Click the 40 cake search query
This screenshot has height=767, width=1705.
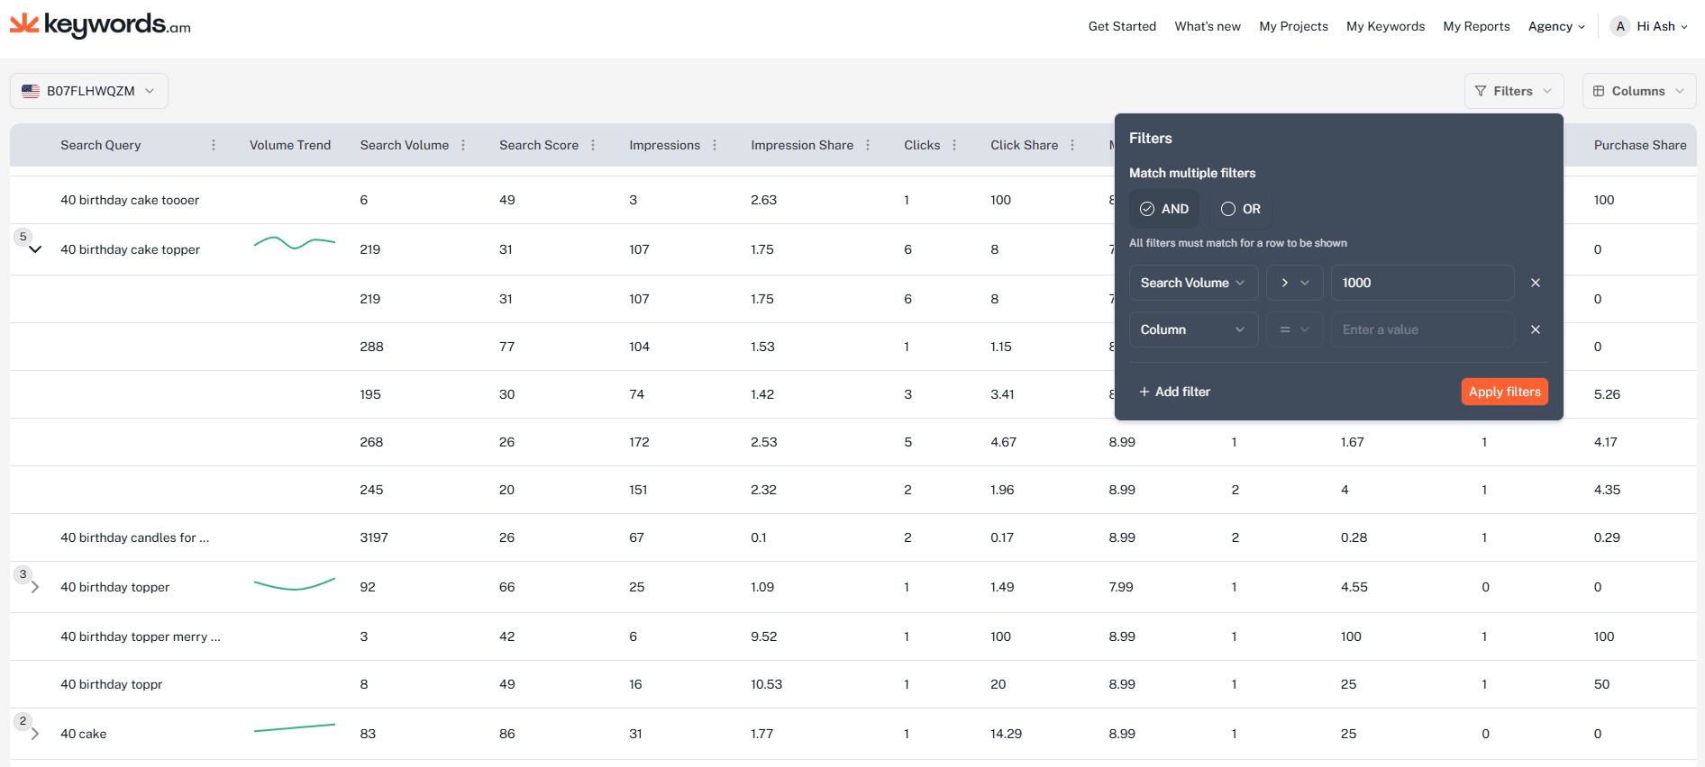point(84,734)
